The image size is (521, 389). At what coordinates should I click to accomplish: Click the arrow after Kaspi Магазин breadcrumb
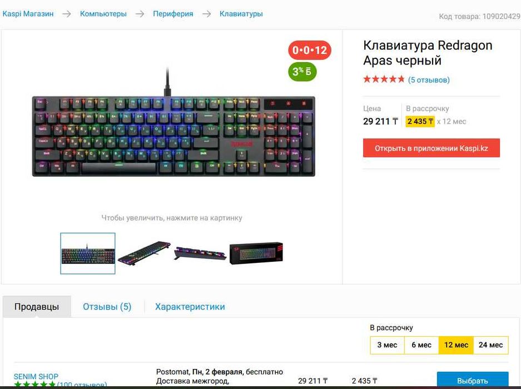[67, 14]
